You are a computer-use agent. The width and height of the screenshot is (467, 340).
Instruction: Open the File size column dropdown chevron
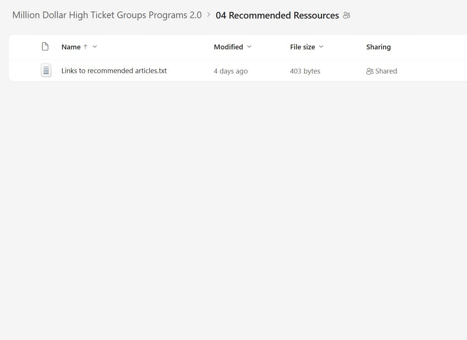tap(321, 47)
